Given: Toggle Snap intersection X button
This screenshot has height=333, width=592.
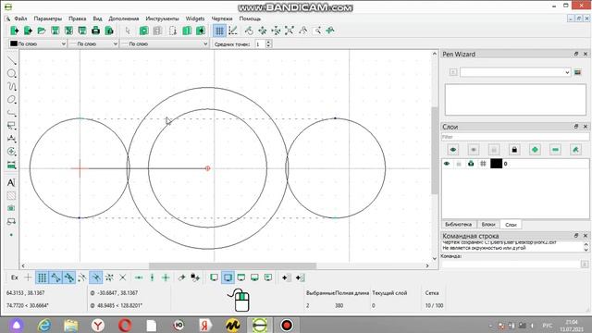Looking at the screenshot, I should pyautogui.click(x=123, y=277).
